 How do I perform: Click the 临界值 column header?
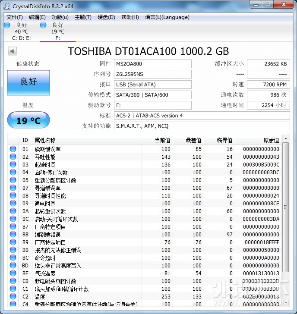point(219,140)
